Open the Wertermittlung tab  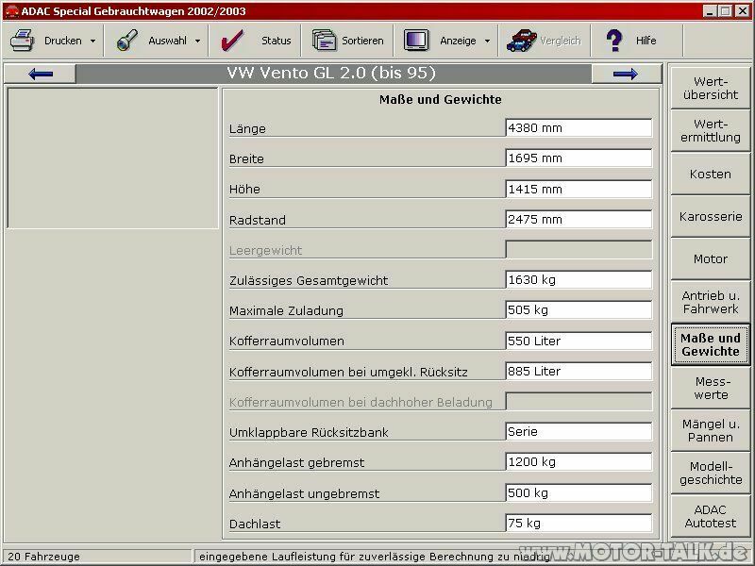pyautogui.click(x=711, y=131)
